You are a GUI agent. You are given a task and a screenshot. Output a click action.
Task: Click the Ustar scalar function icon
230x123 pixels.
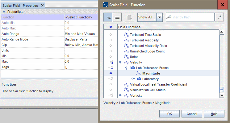[x=126, y=57]
